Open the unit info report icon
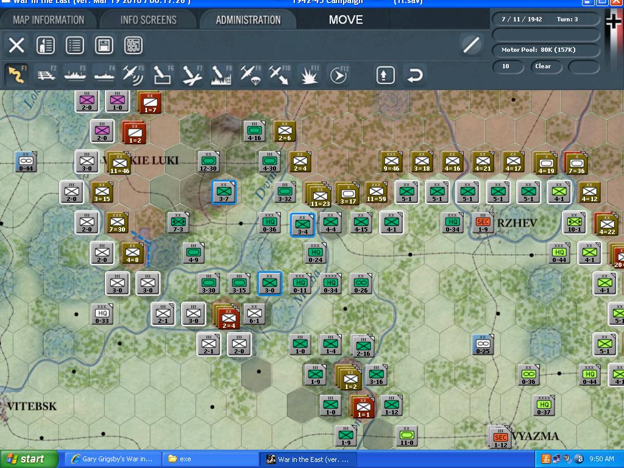 45,45
